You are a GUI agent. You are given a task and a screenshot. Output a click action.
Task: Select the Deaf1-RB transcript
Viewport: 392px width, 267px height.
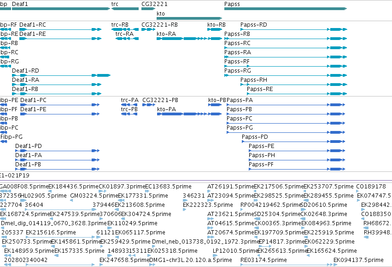click(x=57, y=94)
